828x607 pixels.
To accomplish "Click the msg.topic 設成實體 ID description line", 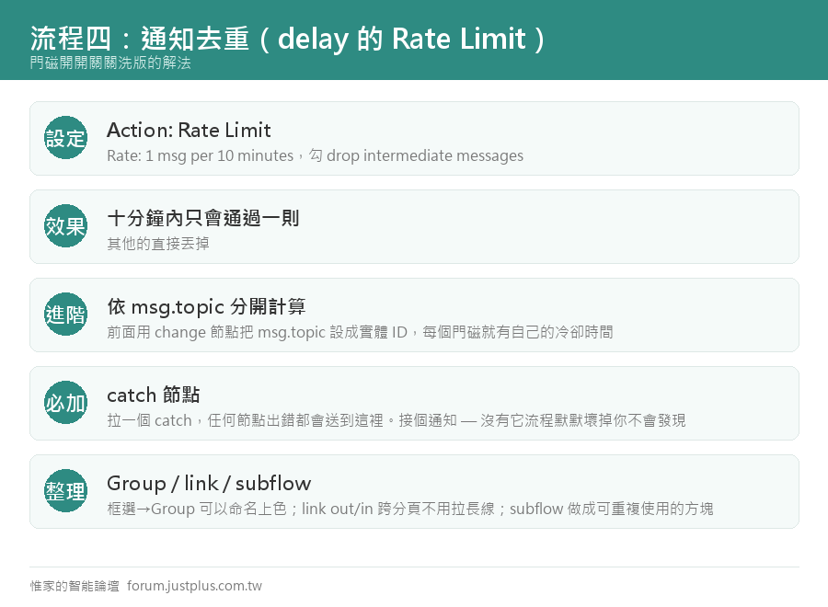I will pos(360,332).
